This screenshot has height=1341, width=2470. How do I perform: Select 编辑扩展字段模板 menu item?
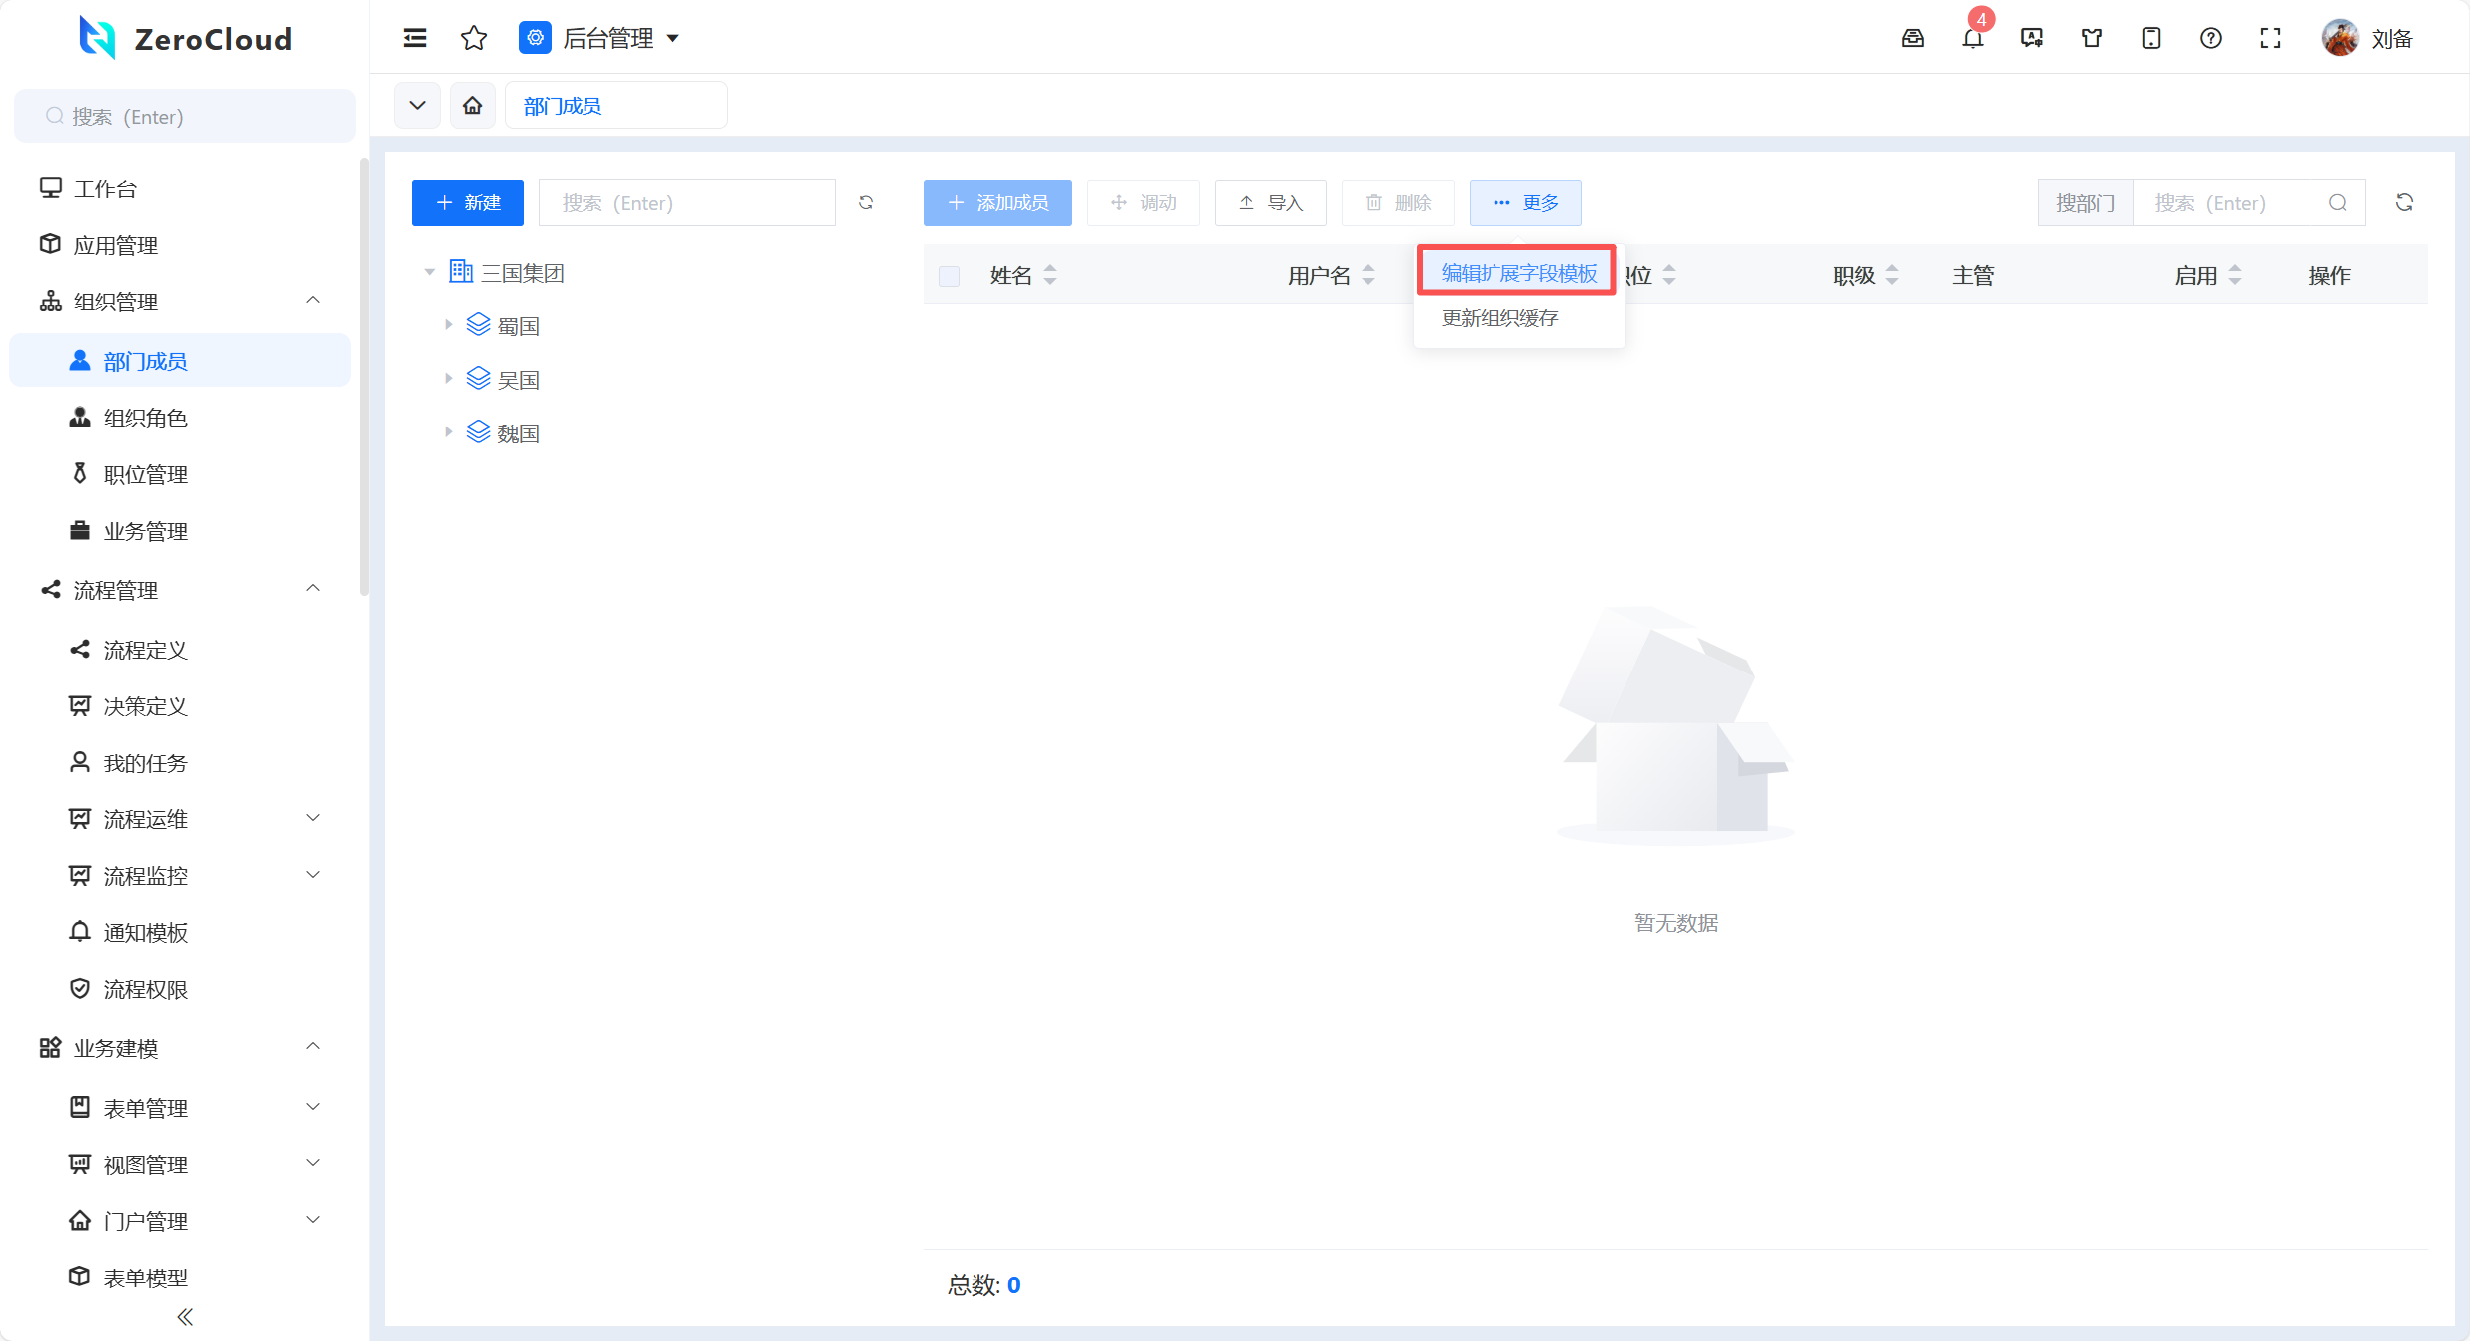coord(1518,273)
